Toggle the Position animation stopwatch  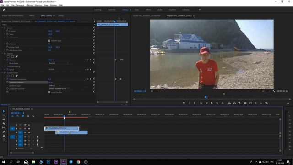point(7,31)
